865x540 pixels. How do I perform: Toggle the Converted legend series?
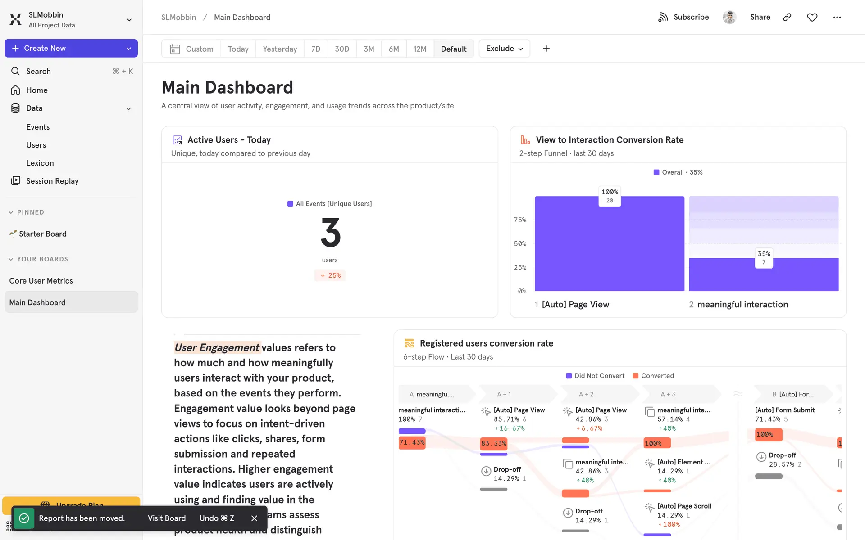[x=653, y=376]
